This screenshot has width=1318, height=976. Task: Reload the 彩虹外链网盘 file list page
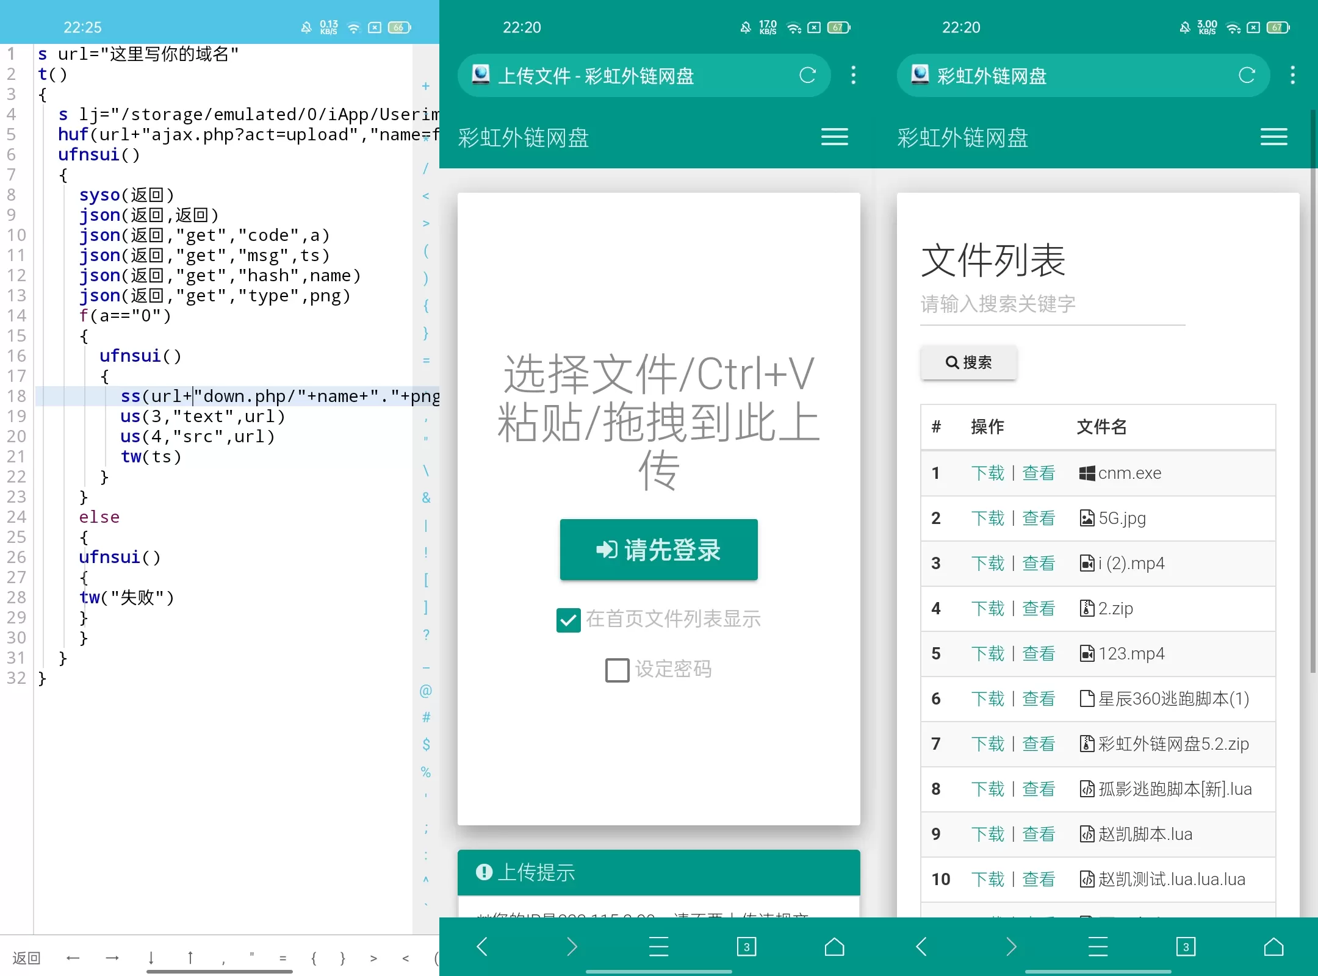coord(1247,75)
